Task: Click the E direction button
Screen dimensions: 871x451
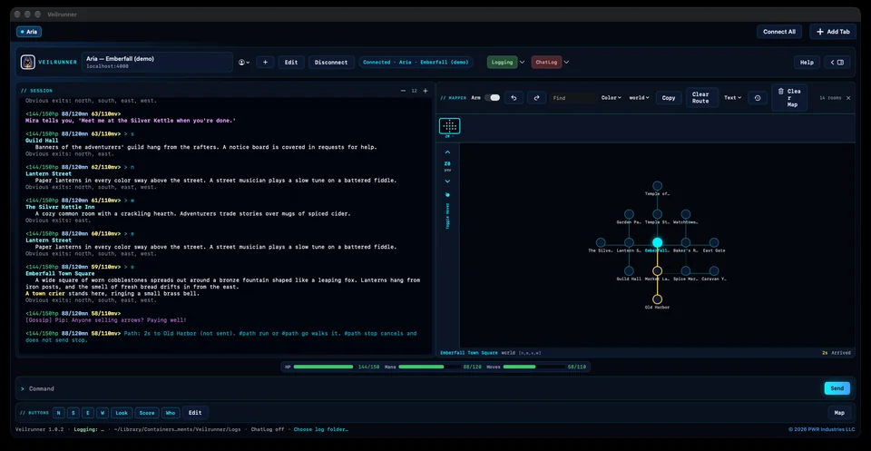Action: (x=88, y=413)
